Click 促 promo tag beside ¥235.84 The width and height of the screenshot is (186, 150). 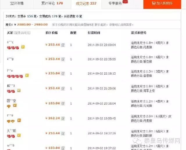pyautogui.click(x=63, y=74)
